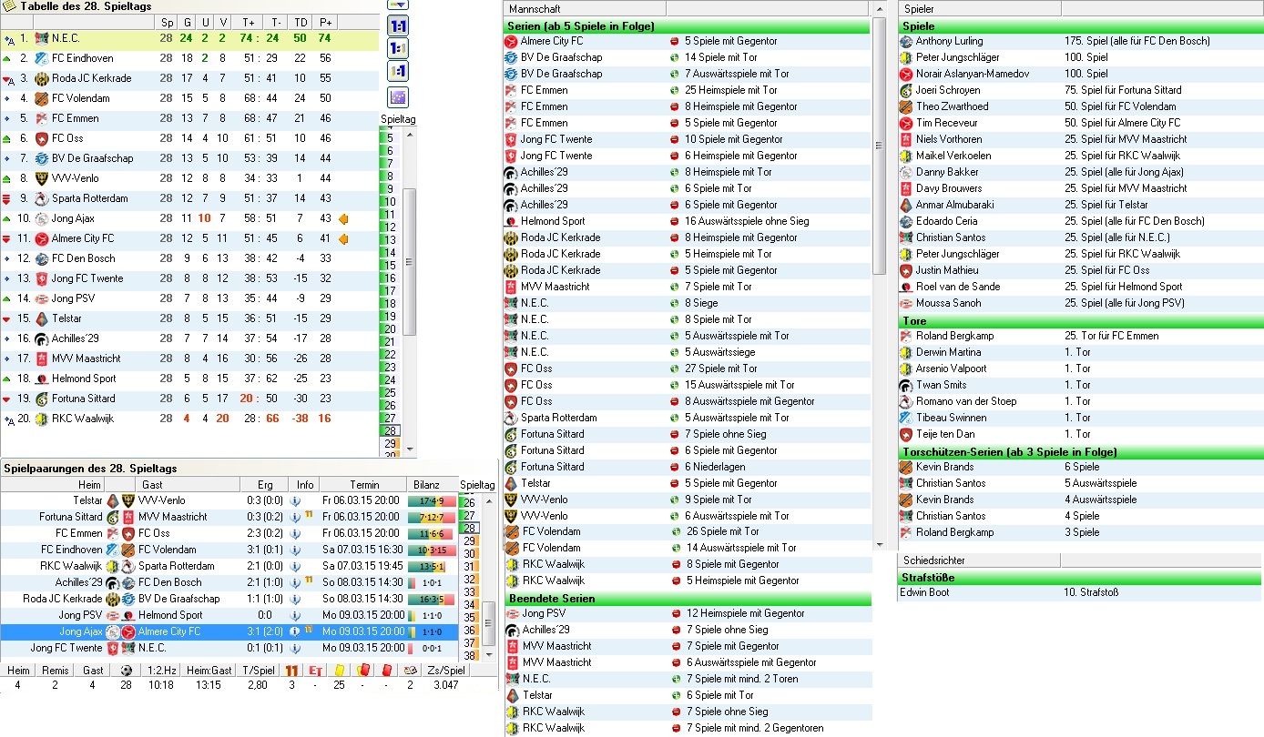Click the Schiedsrichter column header
Image resolution: width=1264 pixels, height=737 pixels.
[980, 560]
